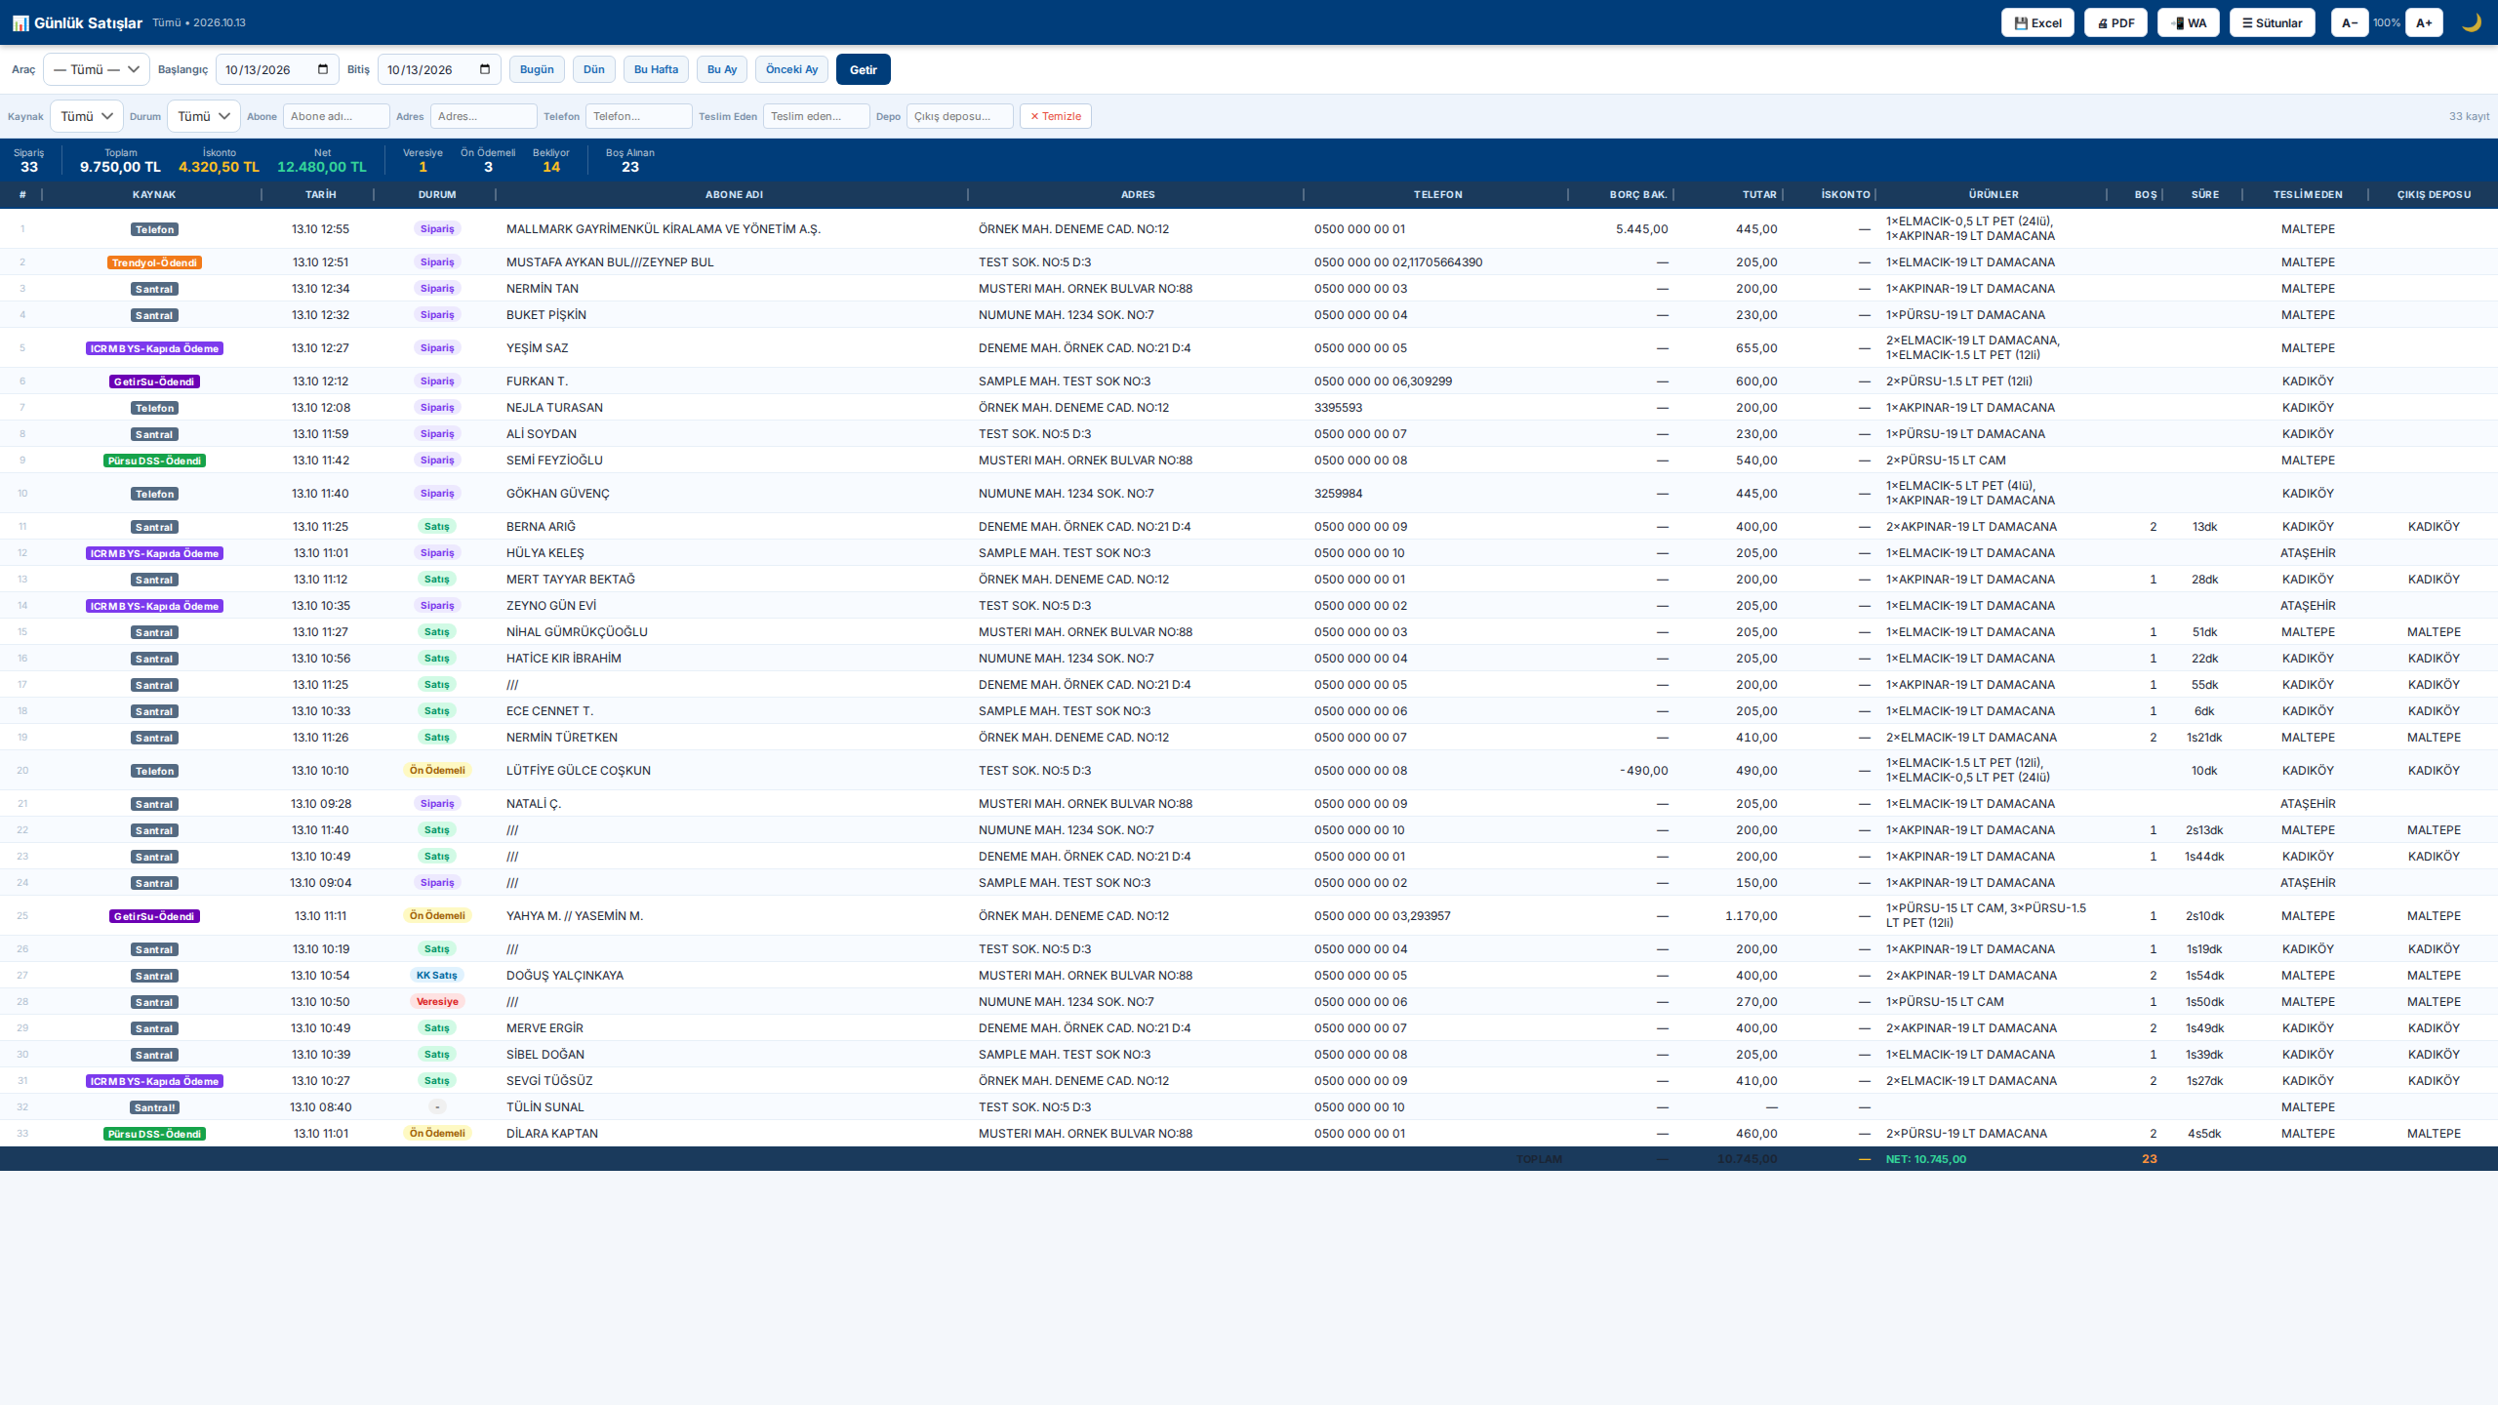The width and height of the screenshot is (2498, 1405).
Task: Export the report as PDF
Action: pyautogui.click(x=2115, y=22)
